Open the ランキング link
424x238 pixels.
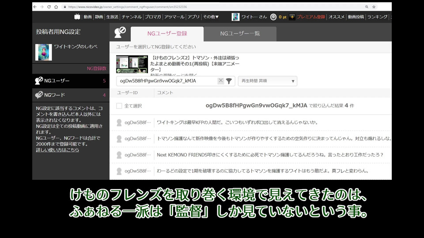point(377,17)
